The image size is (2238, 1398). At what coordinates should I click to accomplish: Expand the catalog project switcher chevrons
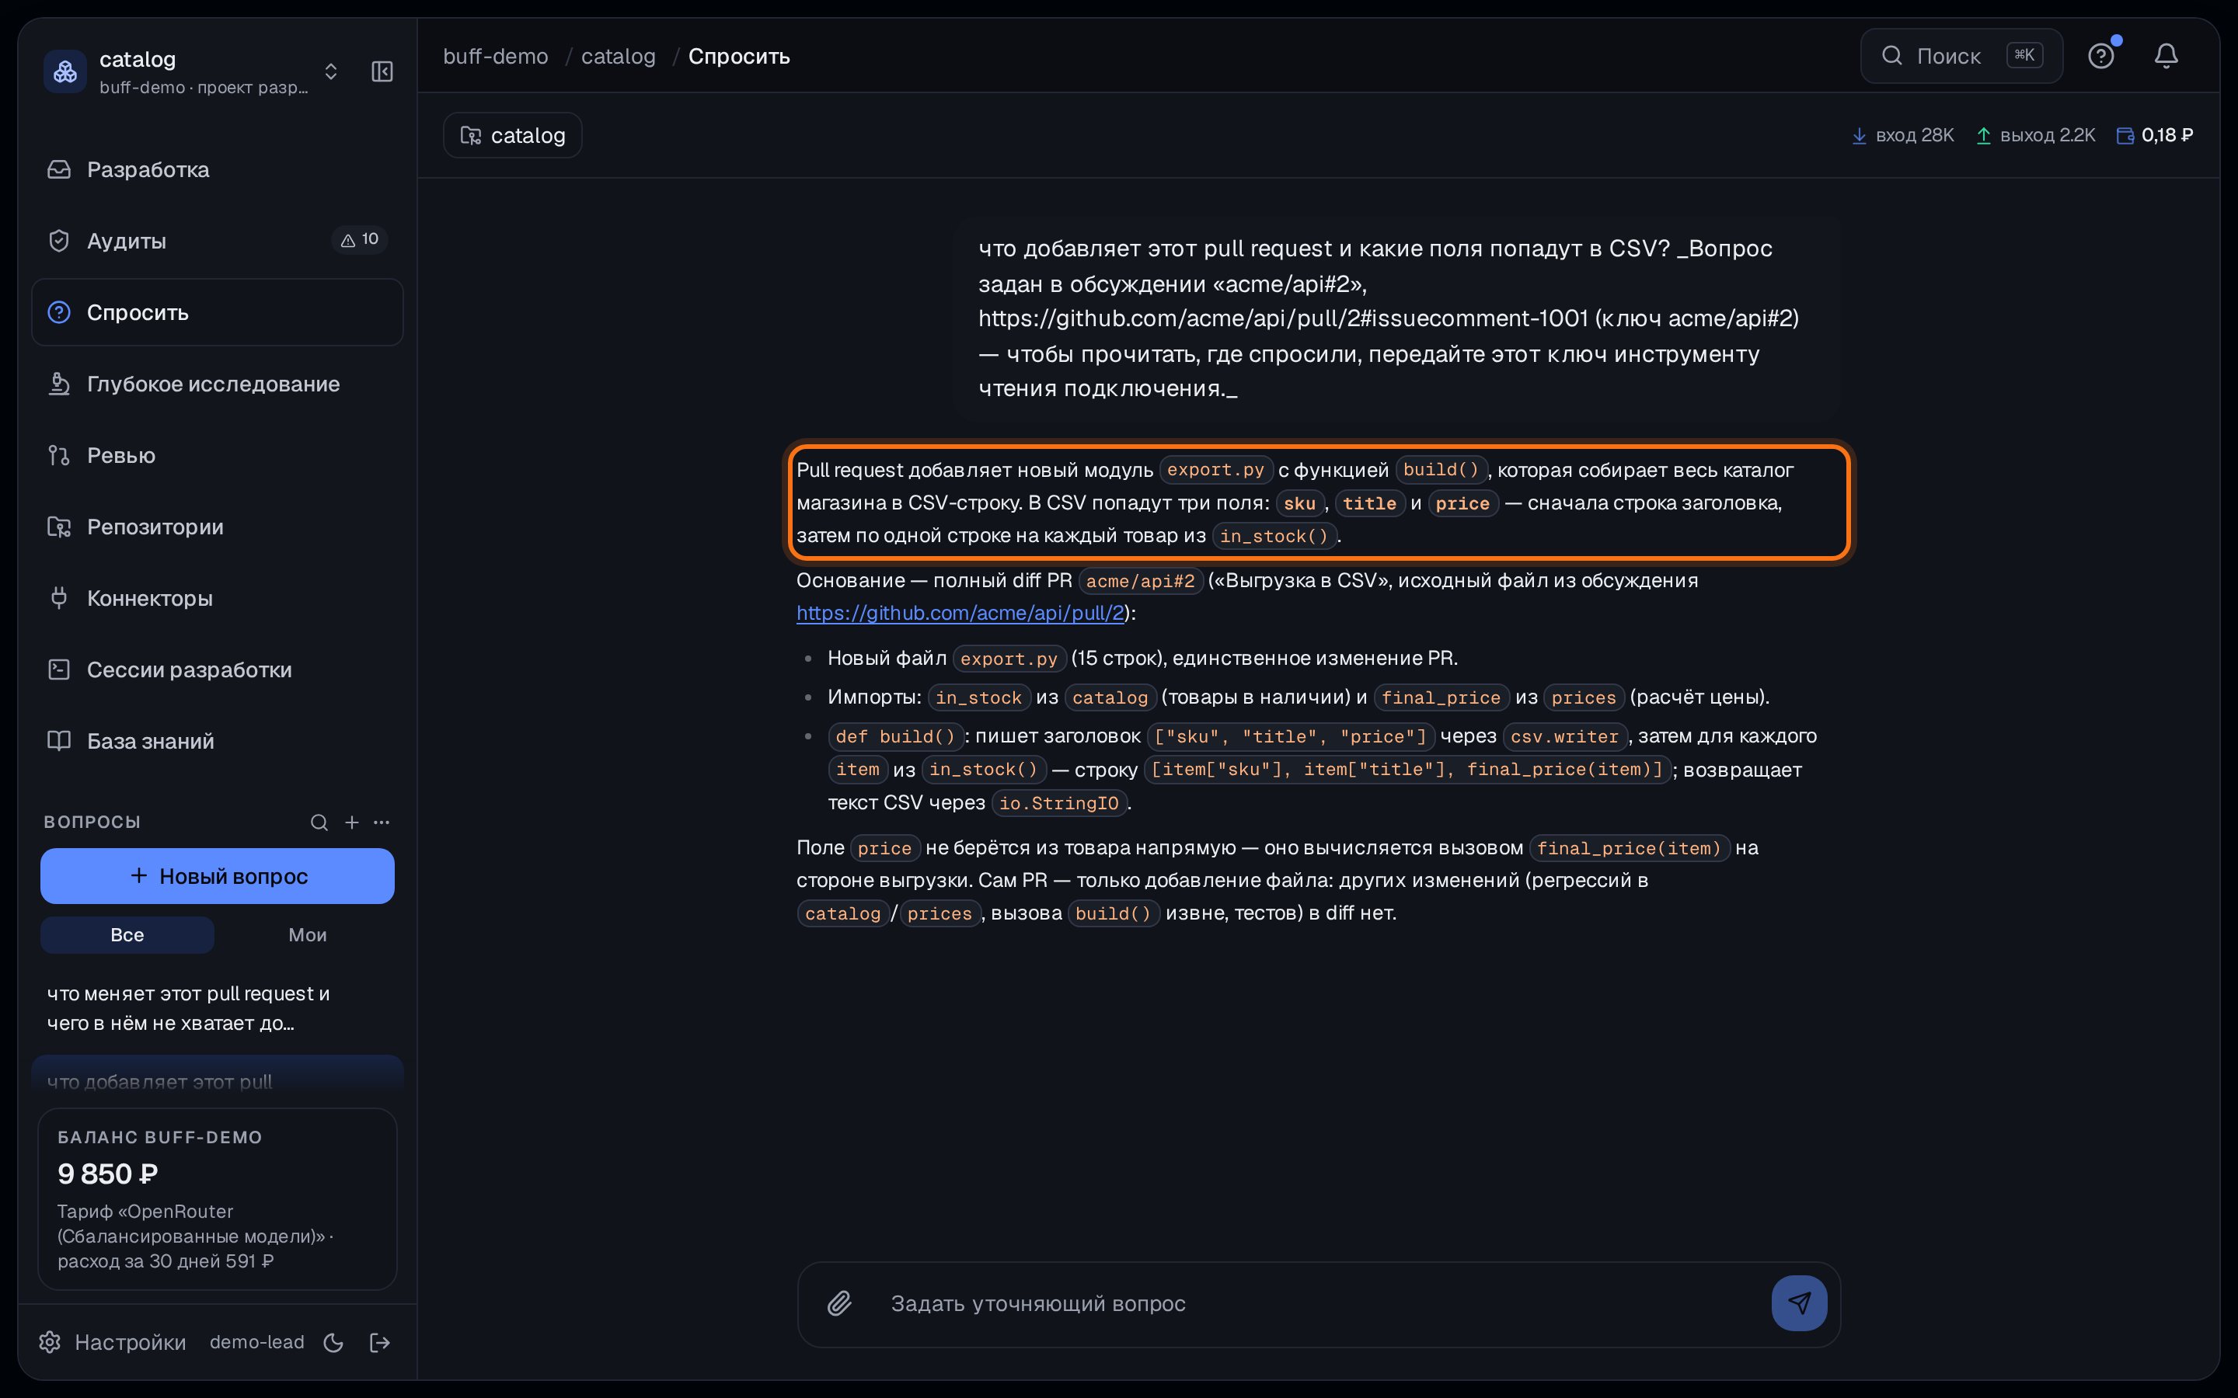[331, 71]
